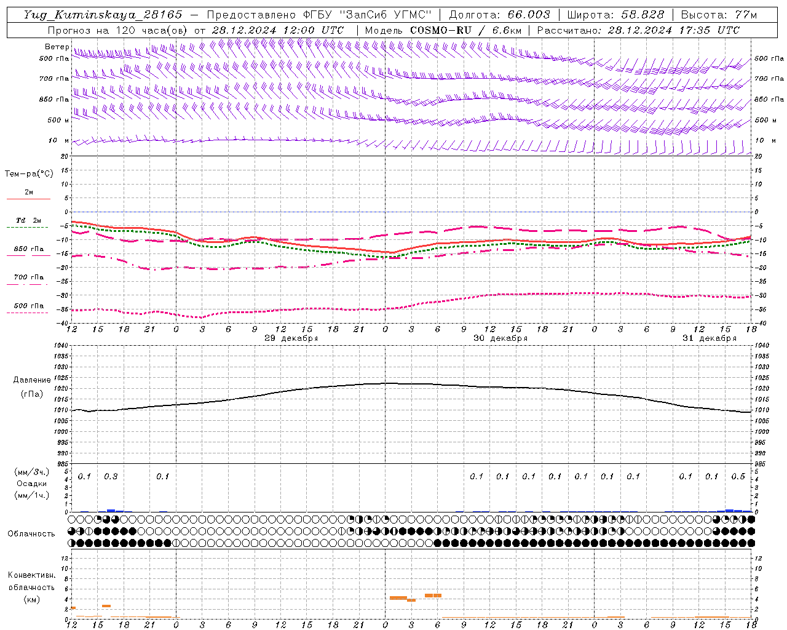The height and width of the screenshot is (630, 787).
Task: Click the 0.5 precipitation value
Action: [738, 476]
